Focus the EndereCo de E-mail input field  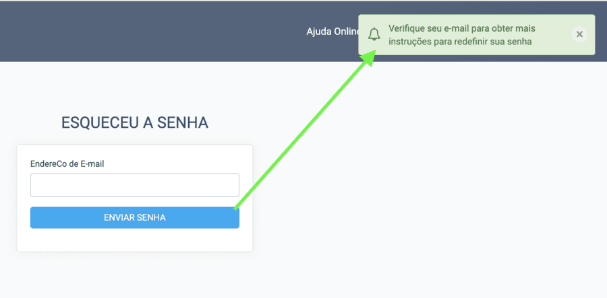134,185
